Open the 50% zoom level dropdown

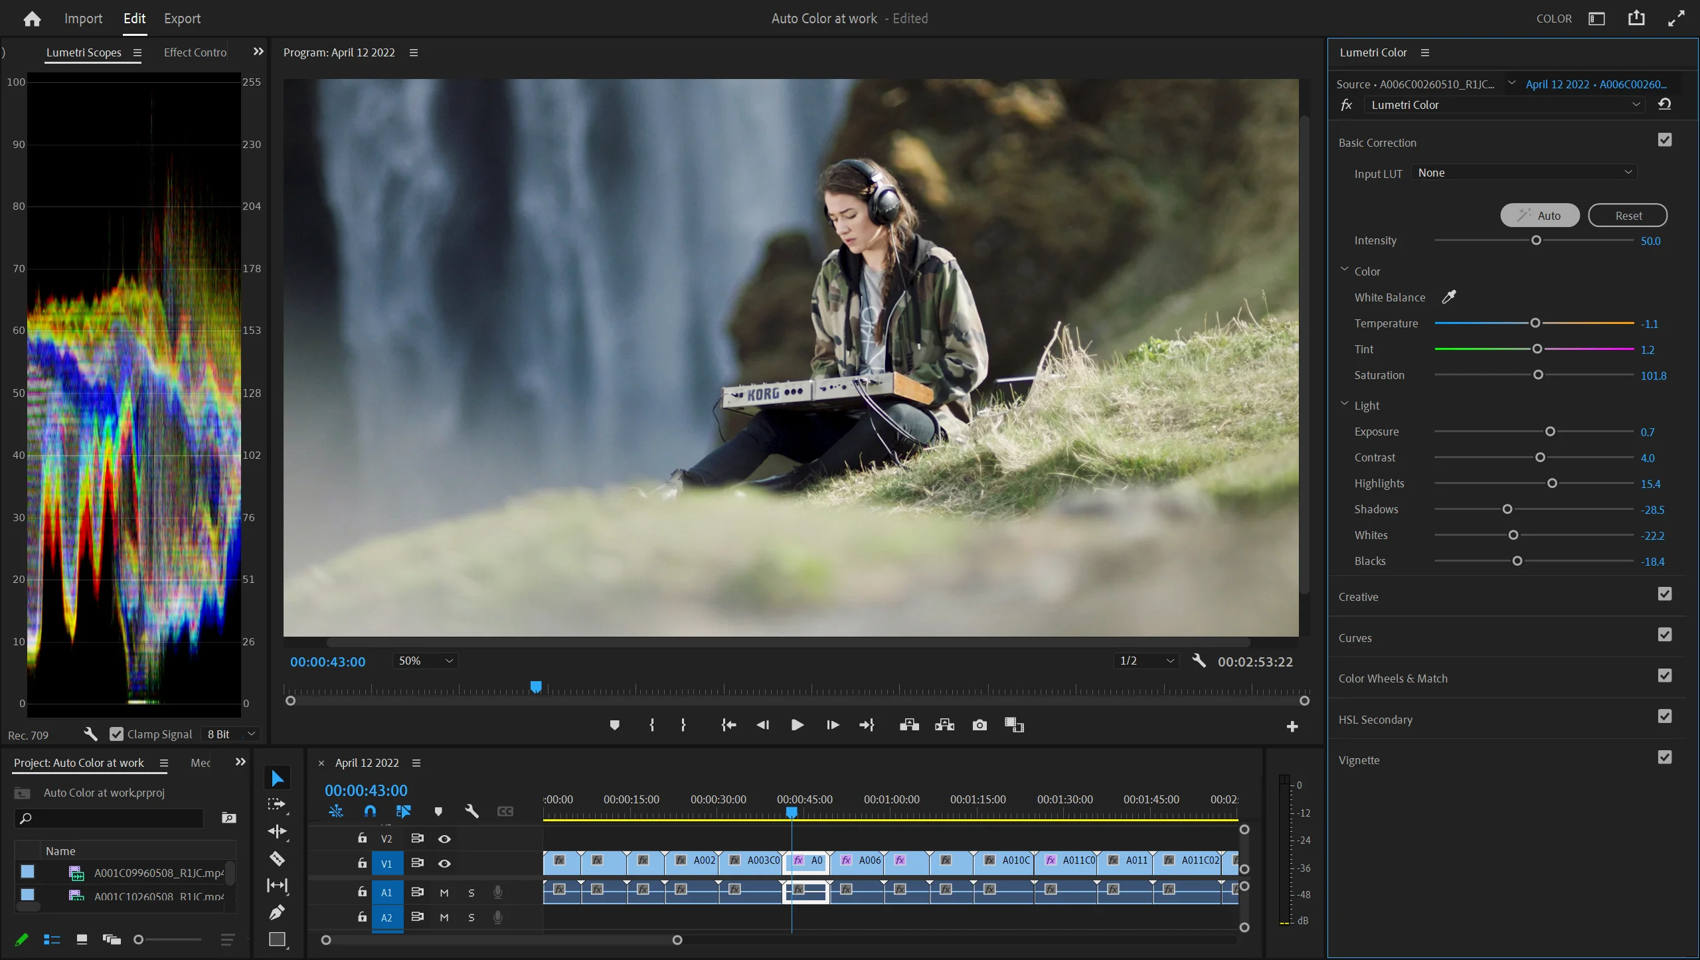point(424,661)
